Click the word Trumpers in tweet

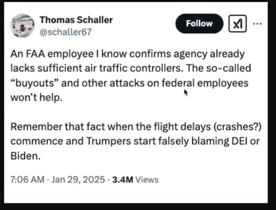pos(109,141)
